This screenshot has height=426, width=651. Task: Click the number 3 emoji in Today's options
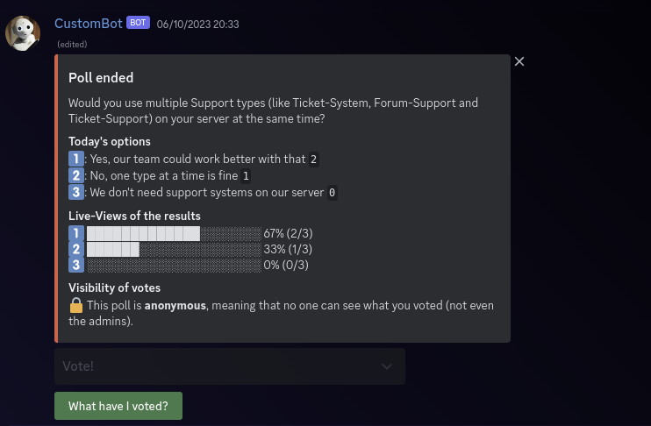click(76, 192)
